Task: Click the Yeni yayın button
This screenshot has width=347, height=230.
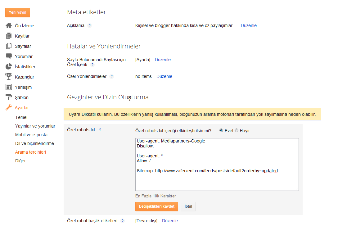Action: (x=18, y=12)
